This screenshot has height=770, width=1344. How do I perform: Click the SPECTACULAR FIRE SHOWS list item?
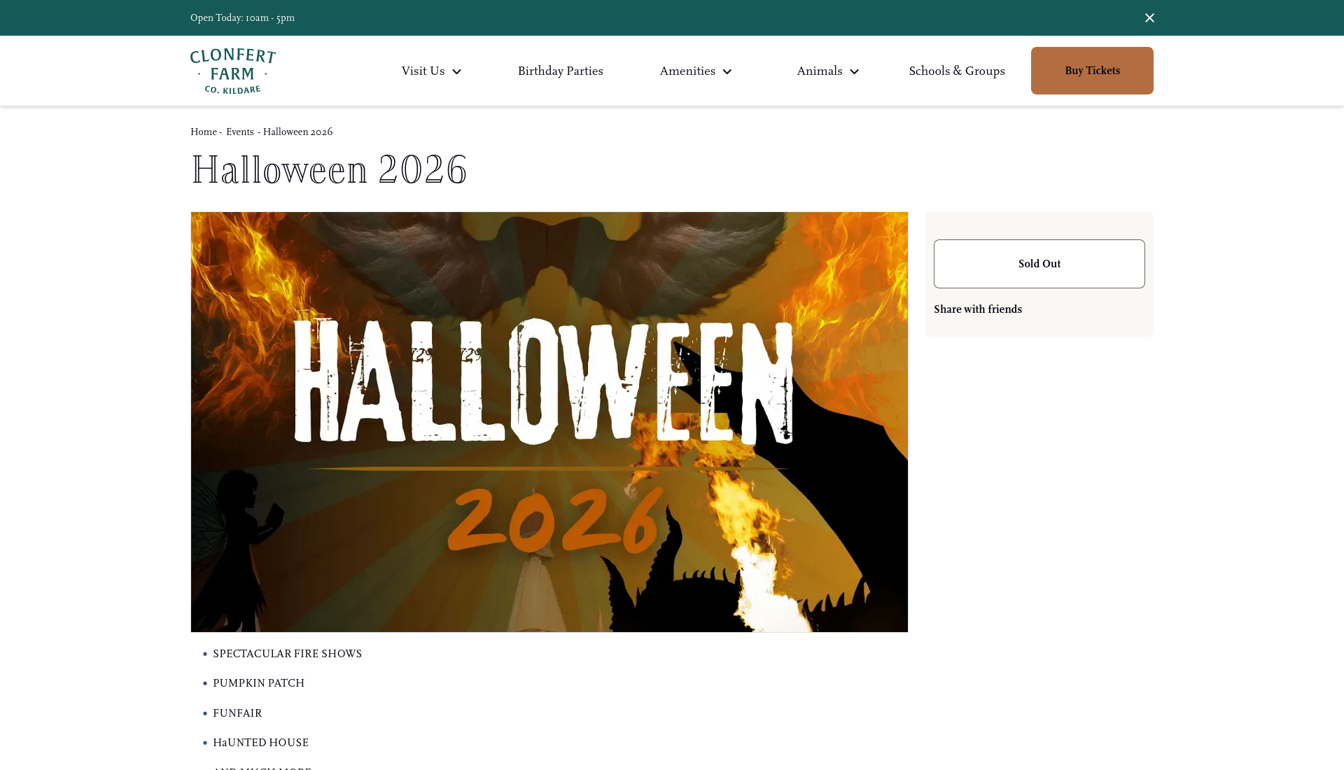tap(287, 654)
